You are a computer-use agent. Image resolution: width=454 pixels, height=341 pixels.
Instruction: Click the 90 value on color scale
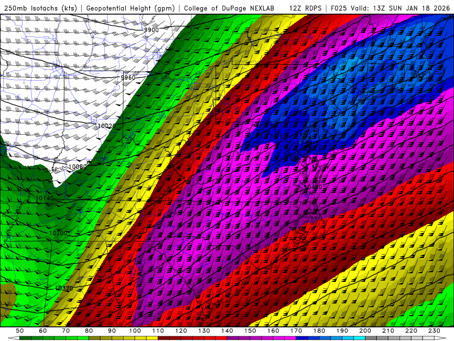(112, 331)
